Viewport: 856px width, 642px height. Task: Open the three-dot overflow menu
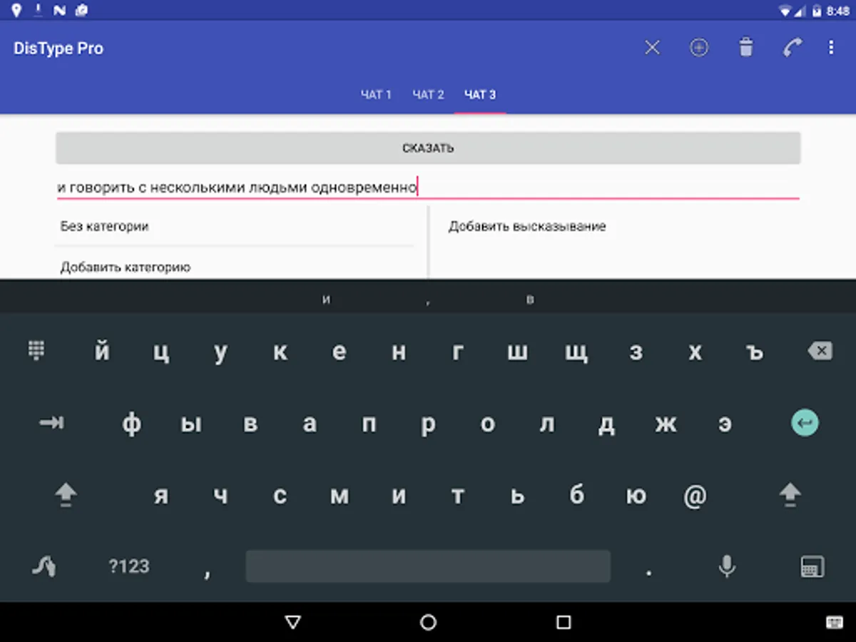831,48
